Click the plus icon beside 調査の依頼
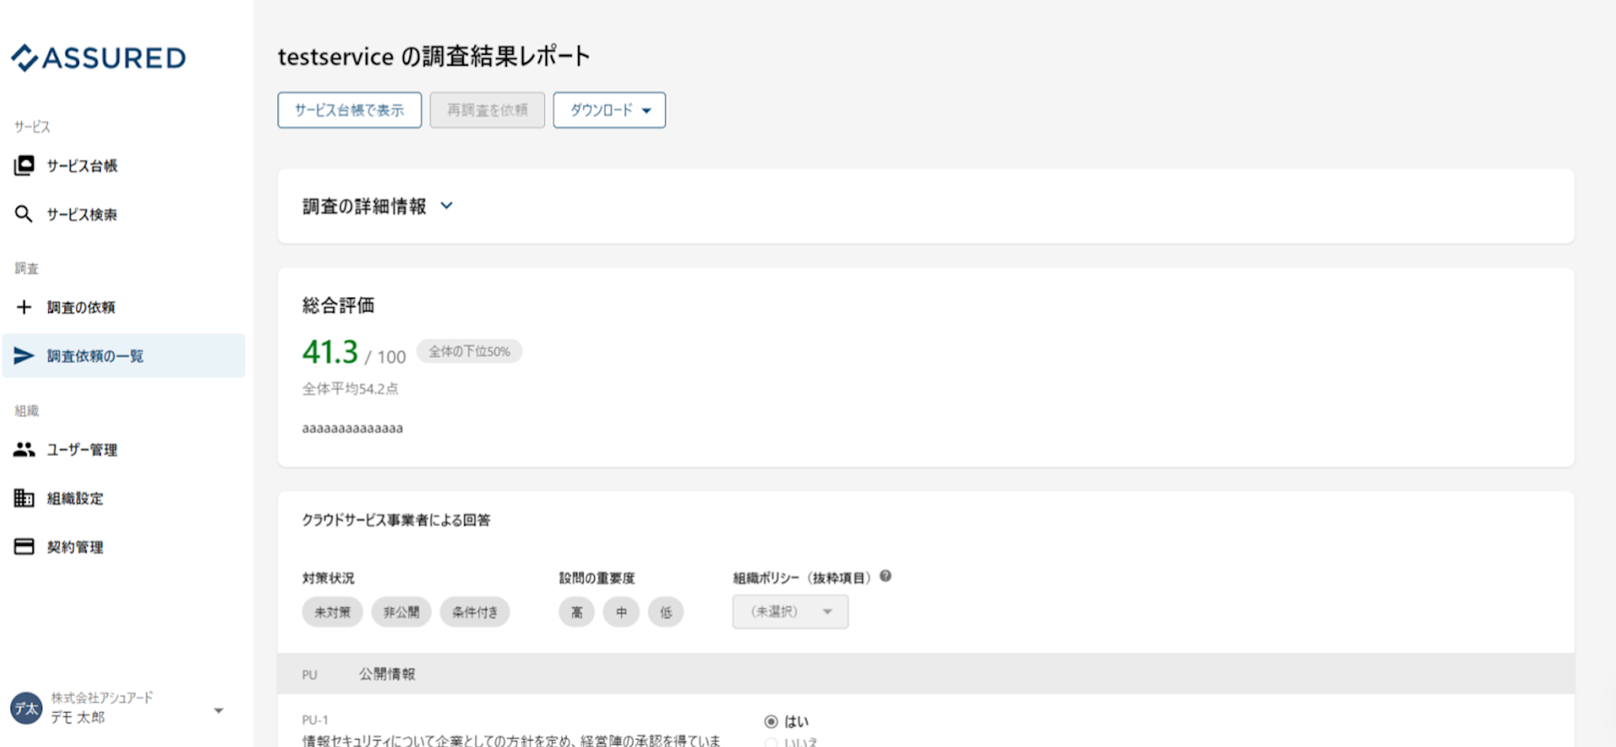 [x=24, y=307]
